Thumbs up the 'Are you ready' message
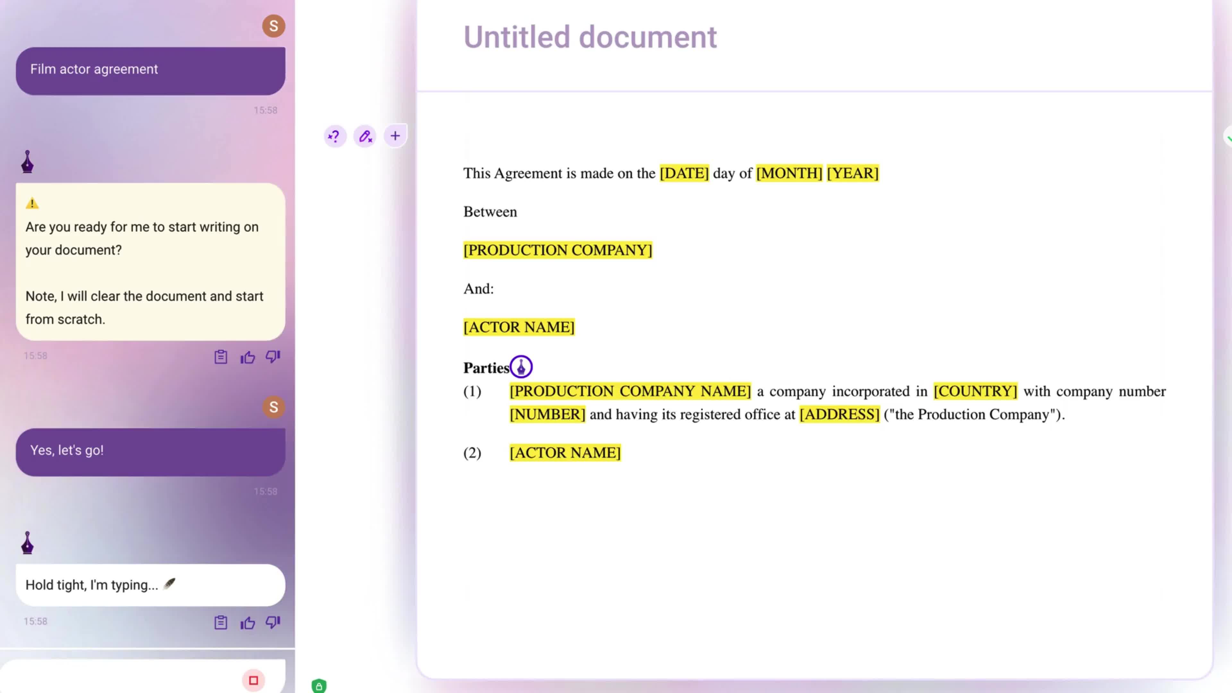The height and width of the screenshot is (693, 1232). click(247, 357)
